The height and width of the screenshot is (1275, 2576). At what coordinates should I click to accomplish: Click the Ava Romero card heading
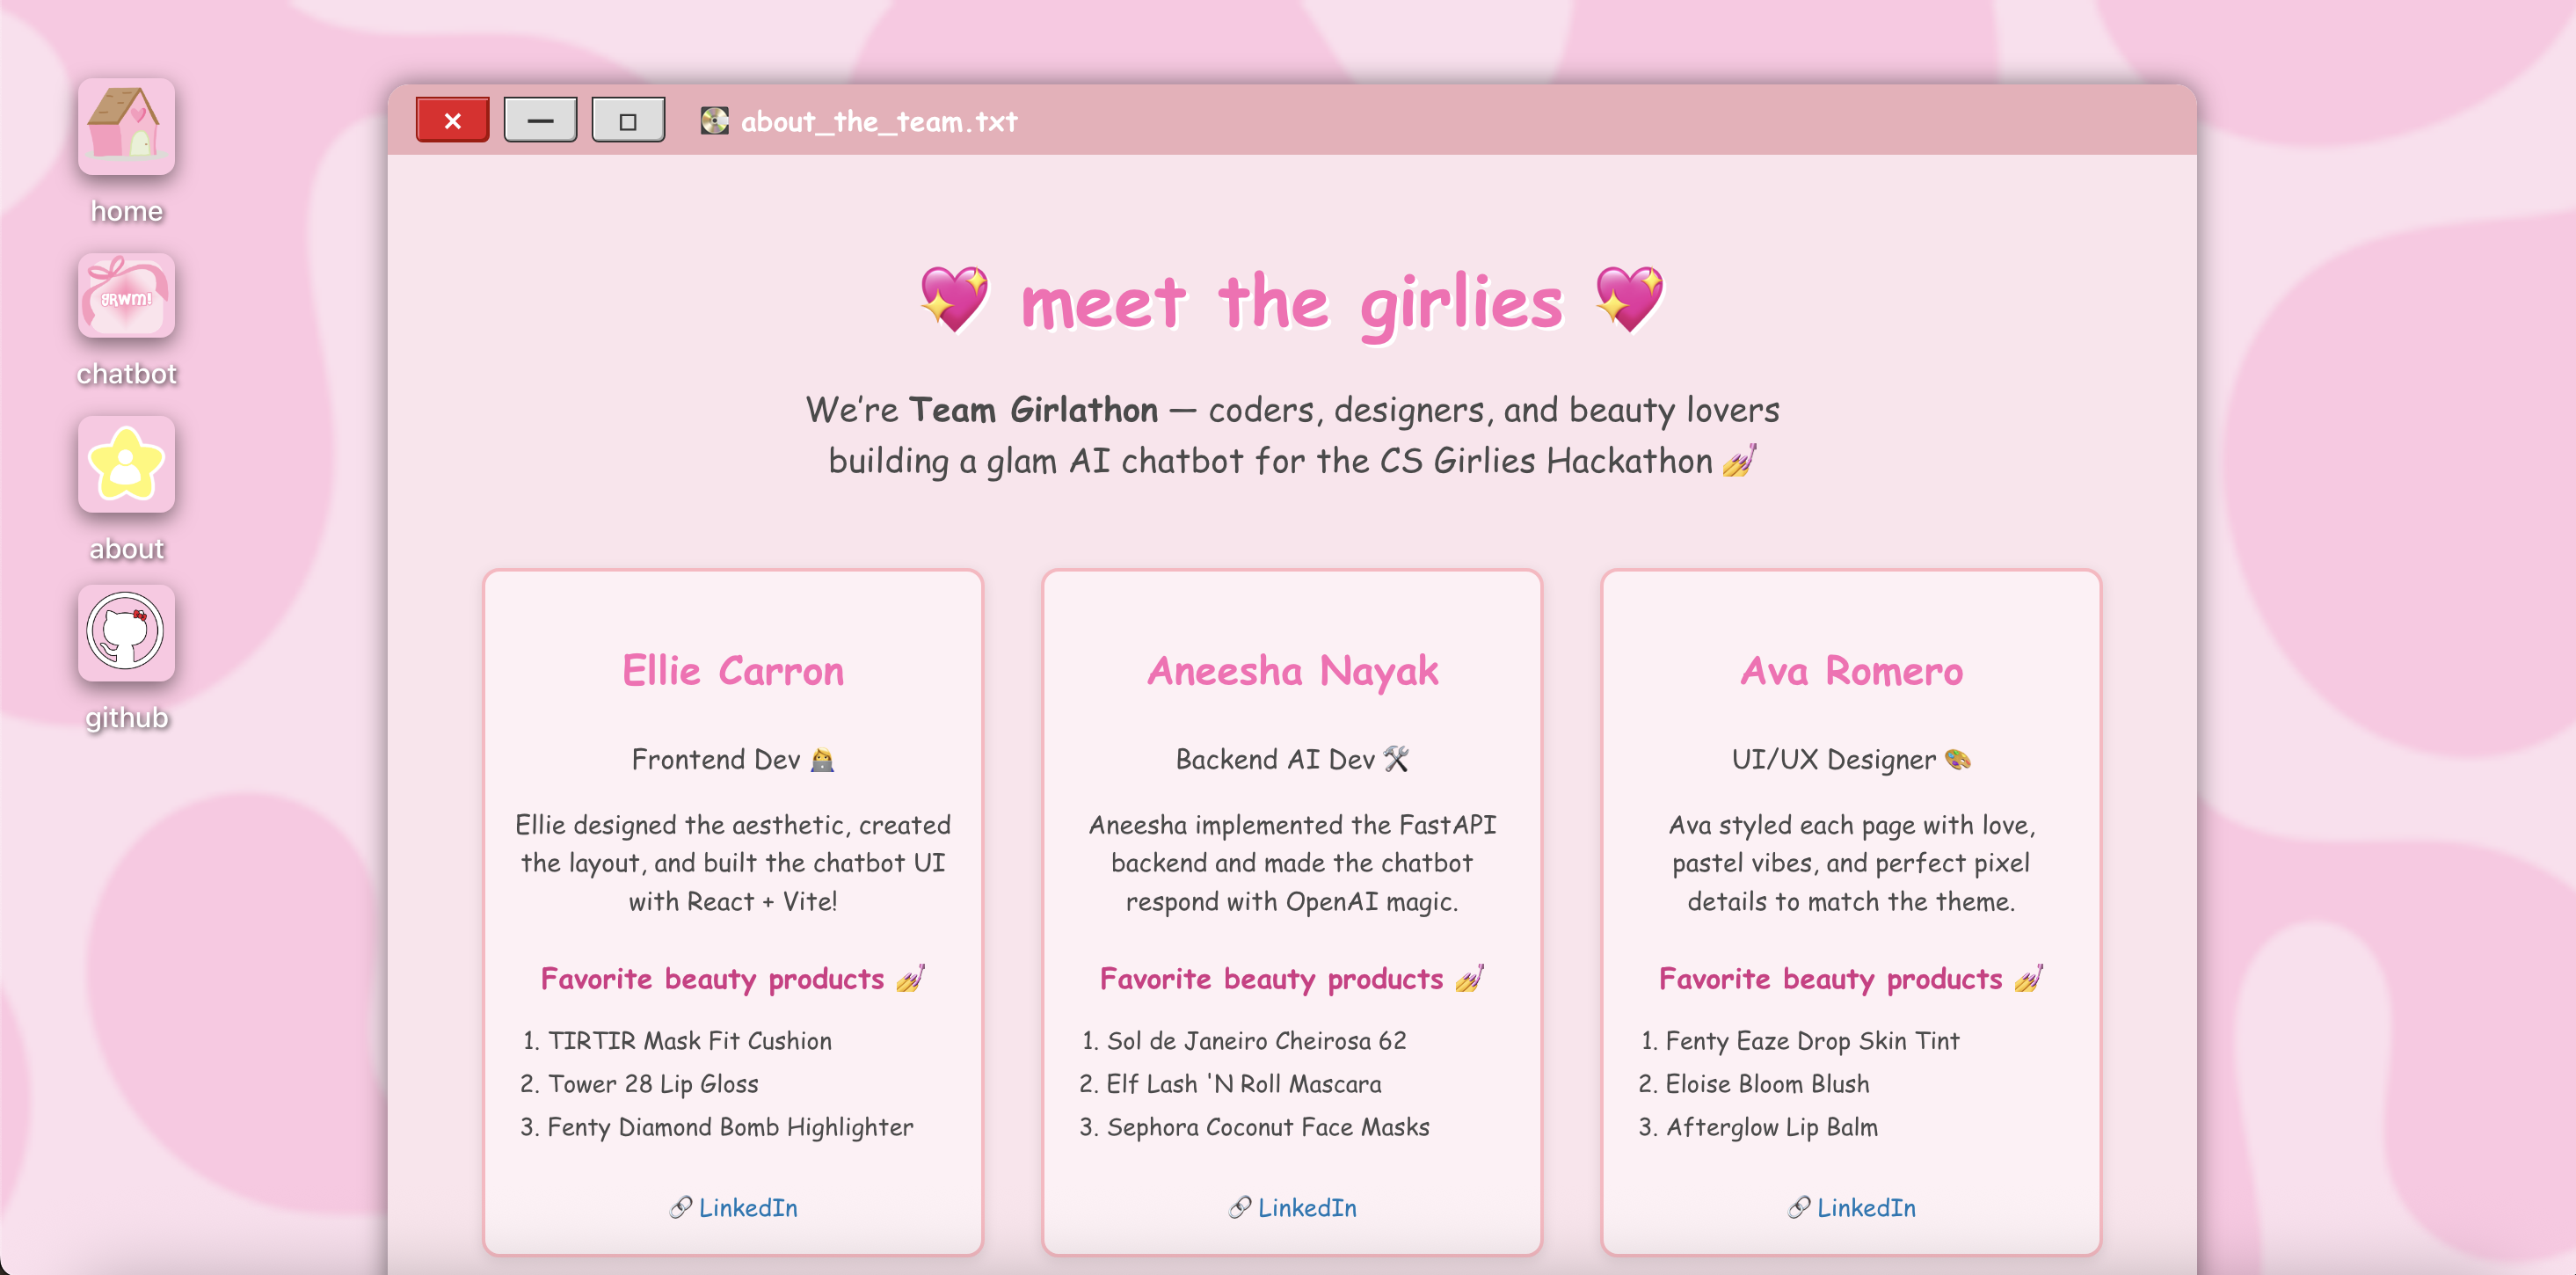pyautogui.click(x=1851, y=670)
